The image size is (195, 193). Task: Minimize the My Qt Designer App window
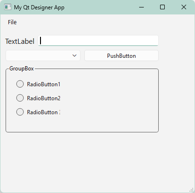pyautogui.click(x=141, y=7)
